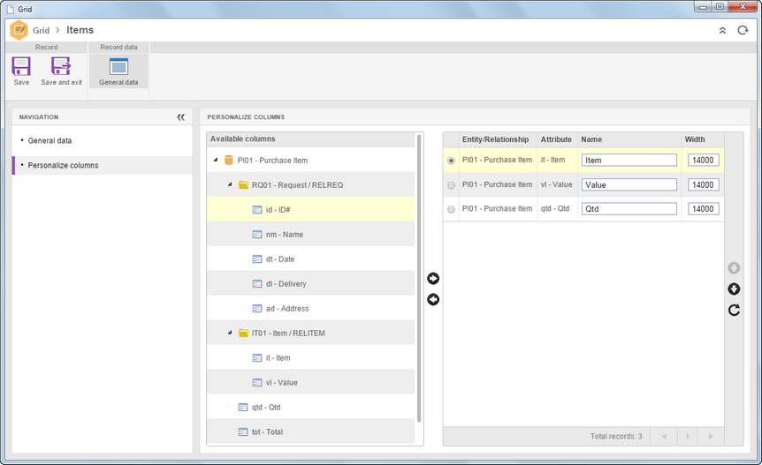
Task: Click the Entity/Relationship column header
Action: (x=498, y=139)
